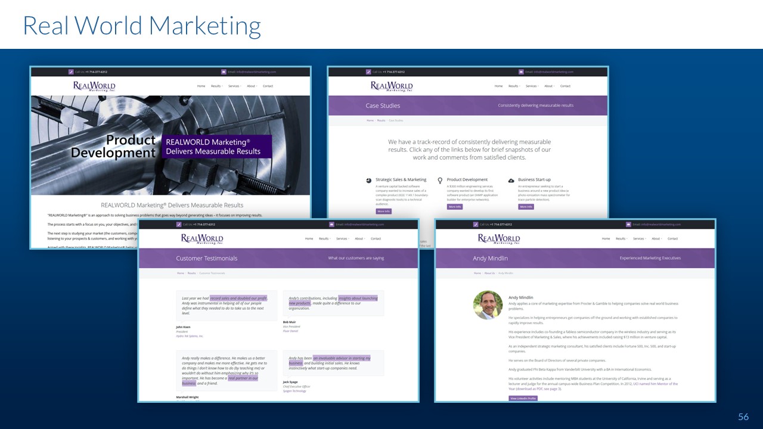Click About Us breadcrumb on Andy Mindlin page

[489, 273]
